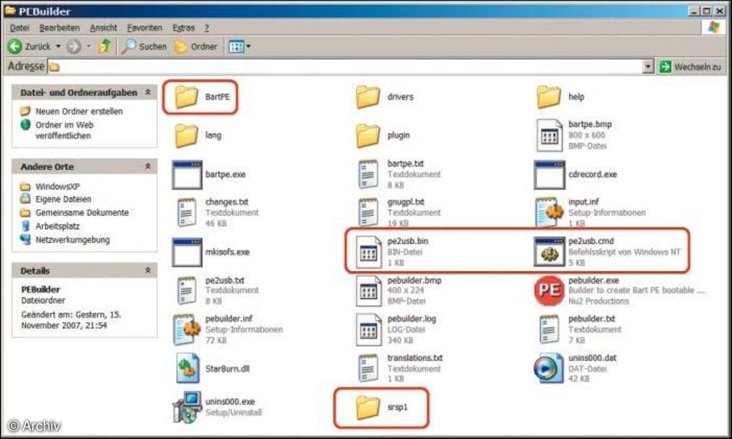Viewport: 732px width, 439px height.
Task: Select the input.inf setup file
Action: [590, 213]
